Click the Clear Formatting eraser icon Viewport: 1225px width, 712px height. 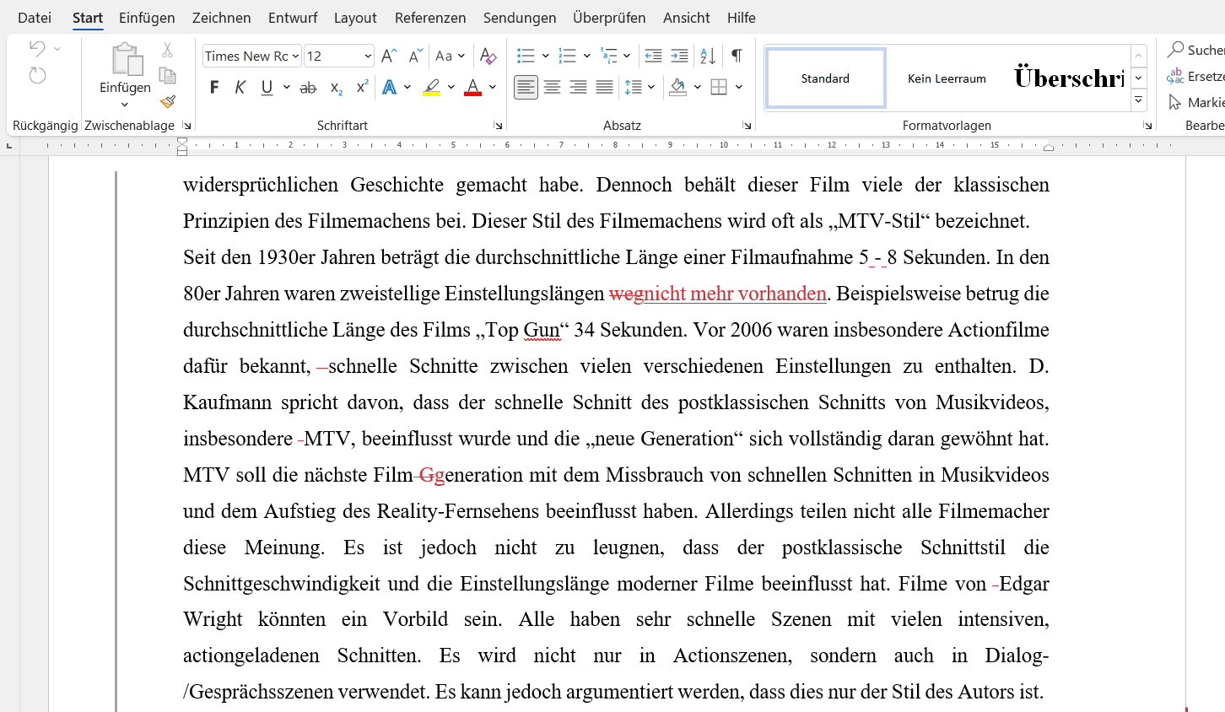(488, 57)
